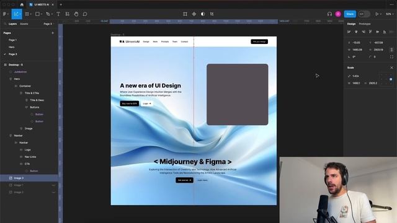The width and height of the screenshot is (397, 223).
Task: Click the Create component icon
Action: click(x=194, y=14)
